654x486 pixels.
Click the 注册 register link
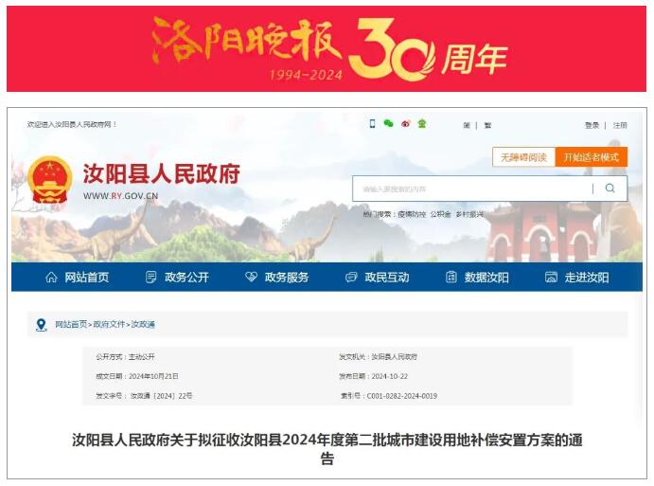tap(619, 125)
